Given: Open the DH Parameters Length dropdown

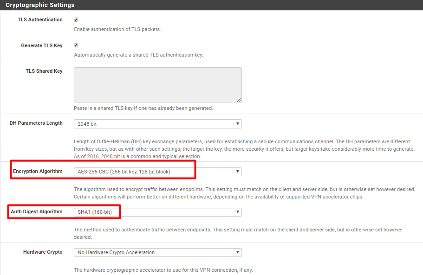Looking at the screenshot, I should point(157,124).
